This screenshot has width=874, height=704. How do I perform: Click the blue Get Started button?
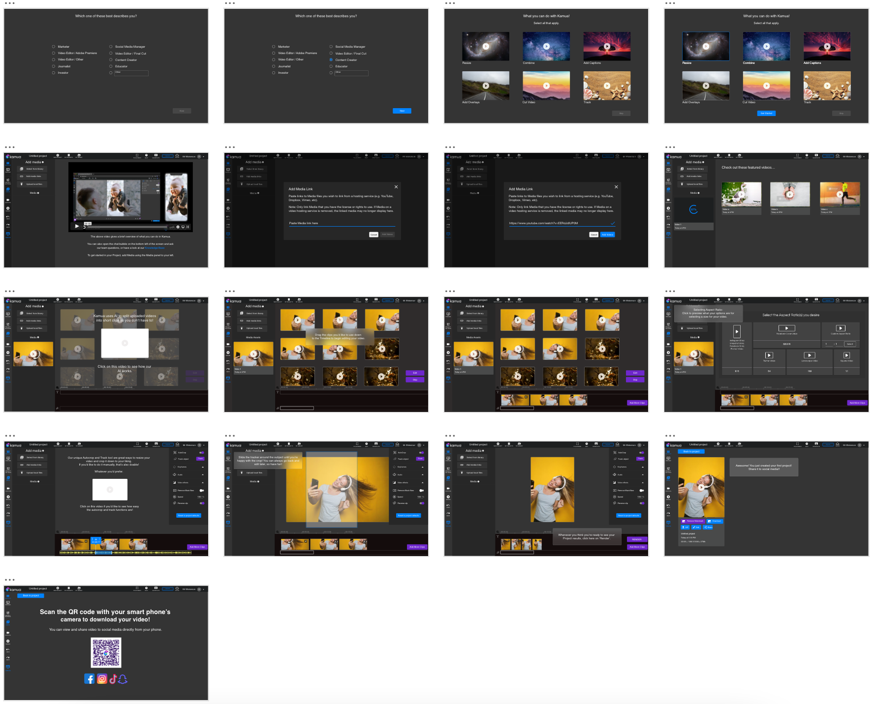(x=766, y=113)
